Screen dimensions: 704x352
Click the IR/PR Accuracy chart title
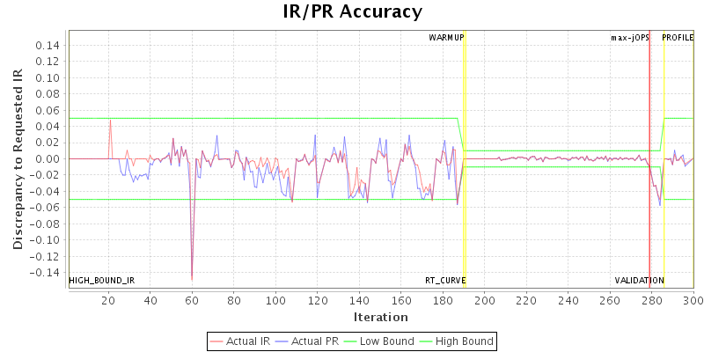[353, 11]
